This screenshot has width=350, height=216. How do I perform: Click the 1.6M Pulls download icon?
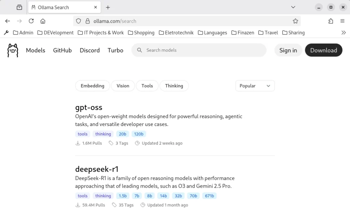tap(78, 143)
